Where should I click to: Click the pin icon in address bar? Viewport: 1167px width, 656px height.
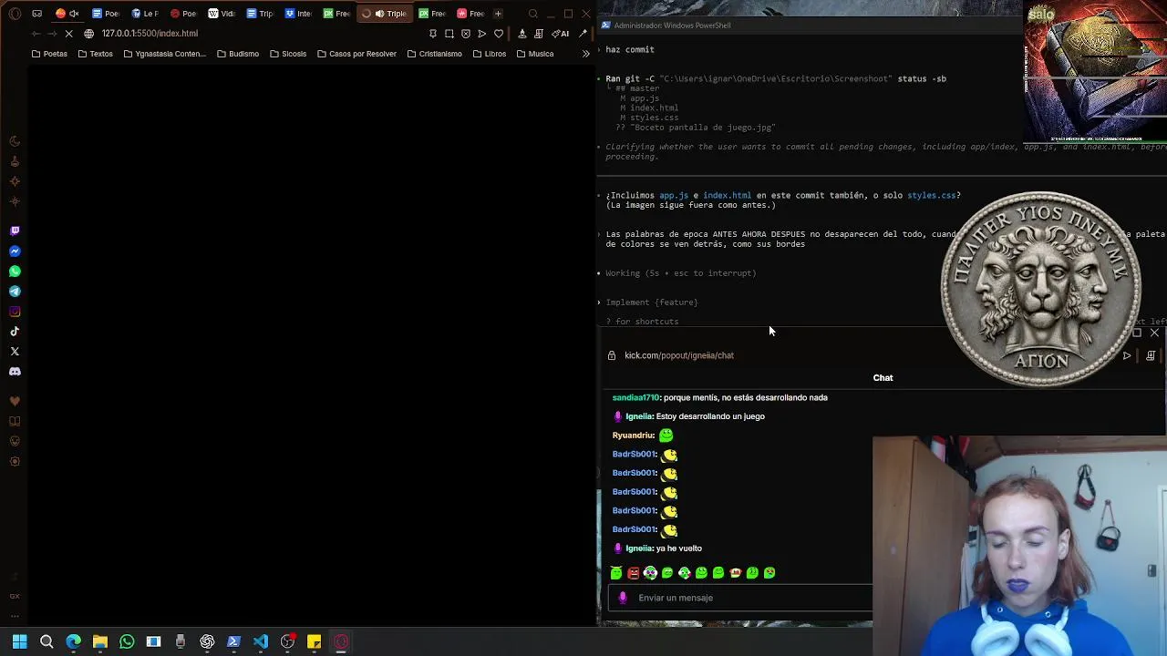click(x=433, y=34)
